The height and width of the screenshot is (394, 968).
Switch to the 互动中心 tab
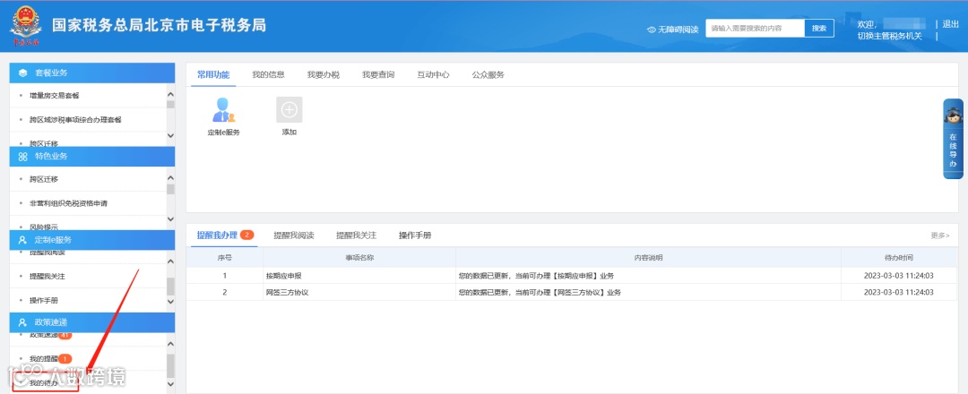point(434,74)
